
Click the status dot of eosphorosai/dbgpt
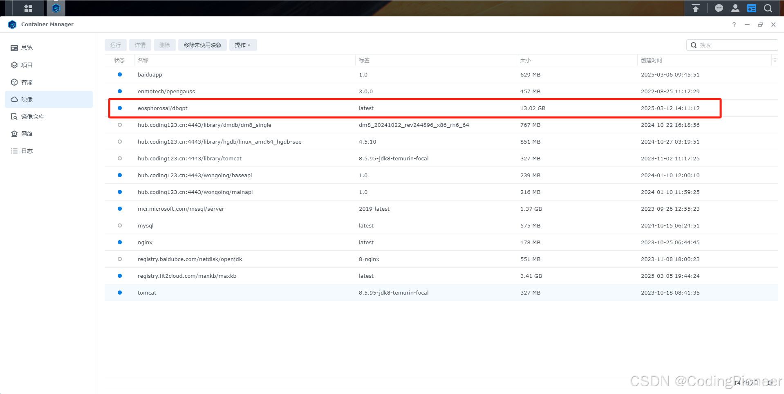coord(120,108)
